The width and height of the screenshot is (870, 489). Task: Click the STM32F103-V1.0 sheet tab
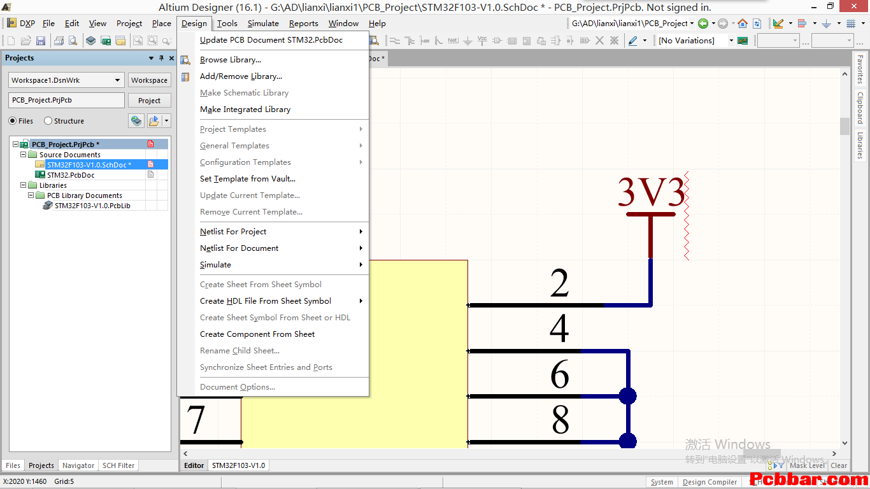239,465
